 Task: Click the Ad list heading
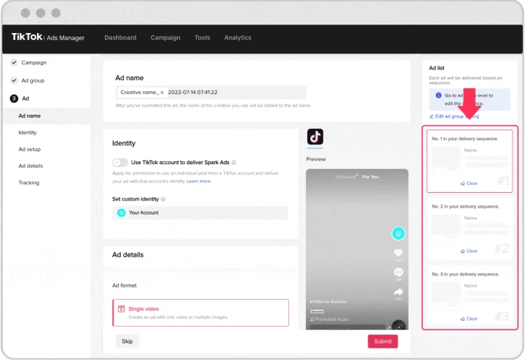coord(437,68)
